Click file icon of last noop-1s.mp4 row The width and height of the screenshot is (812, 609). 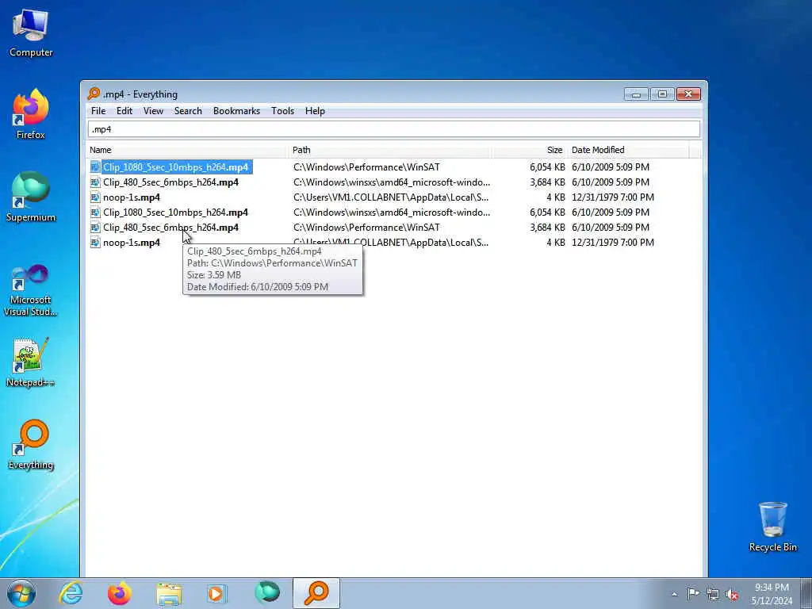[95, 243]
